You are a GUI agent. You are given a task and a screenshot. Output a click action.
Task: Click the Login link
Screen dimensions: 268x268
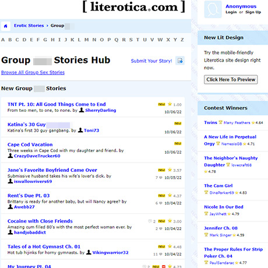pos(231,12)
